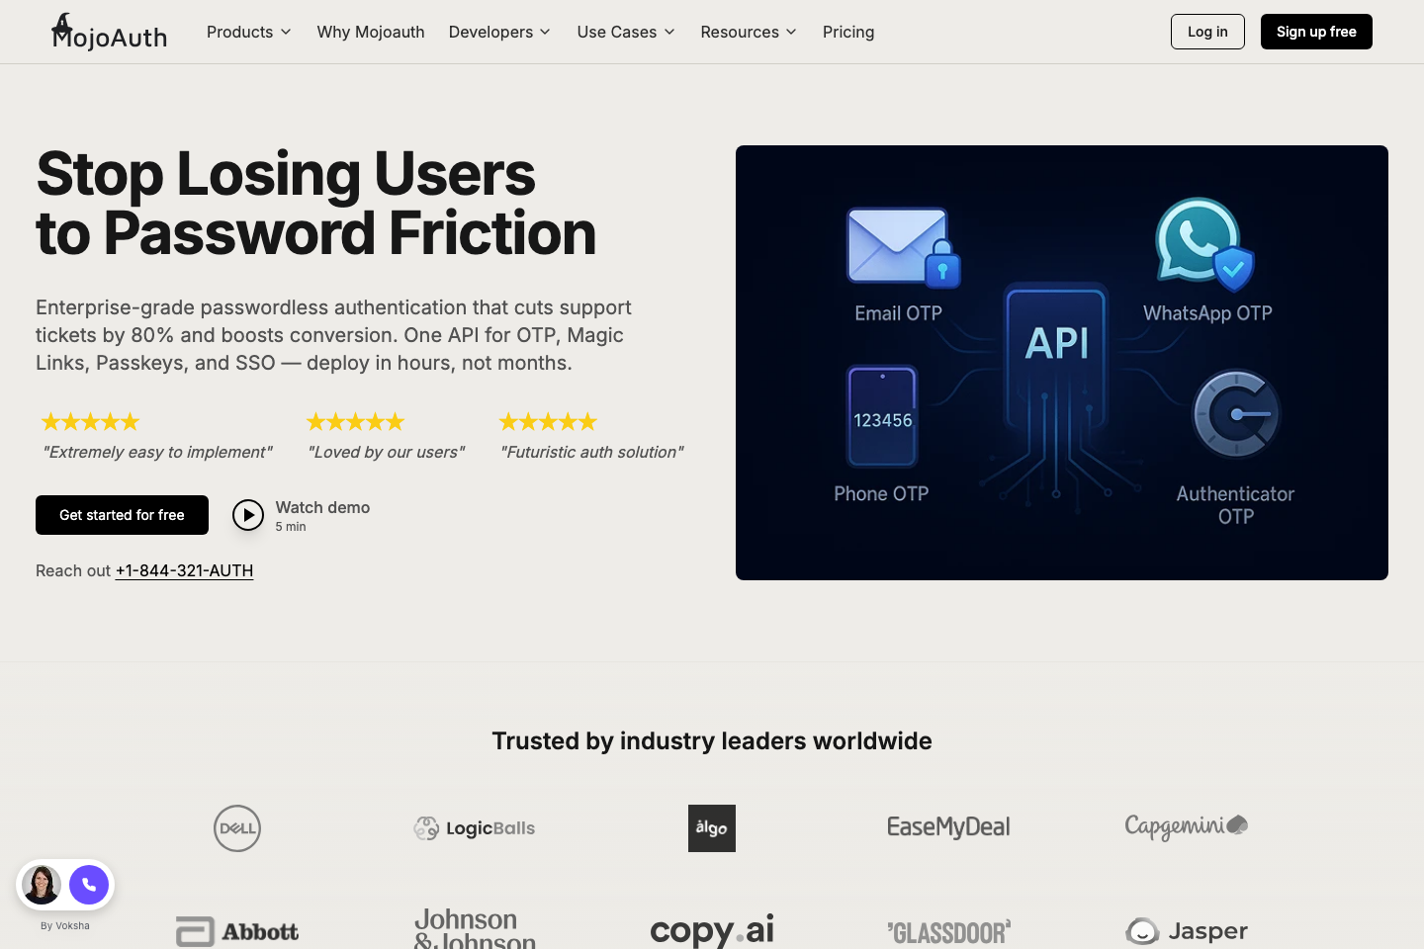Expand the Products dropdown menu

pyautogui.click(x=248, y=32)
